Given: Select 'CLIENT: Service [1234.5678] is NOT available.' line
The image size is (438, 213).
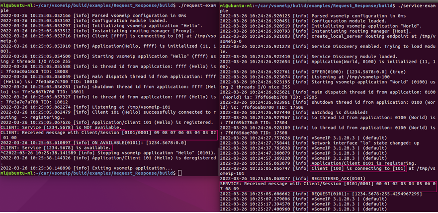Looking at the screenshot, I should click(x=61, y=128).
